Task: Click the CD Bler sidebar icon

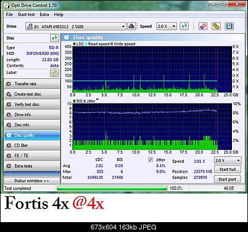Action: coord(9,146)
